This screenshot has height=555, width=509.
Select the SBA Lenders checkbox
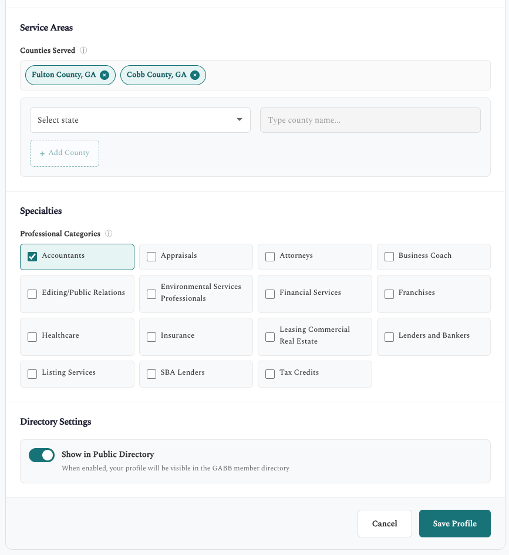tap(151, 374)
